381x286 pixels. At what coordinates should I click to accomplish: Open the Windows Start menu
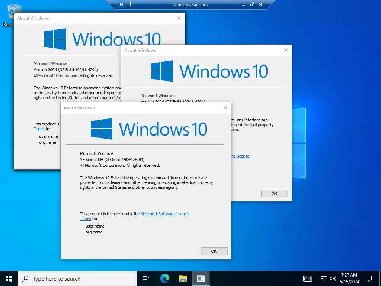(x=9, y=279)
